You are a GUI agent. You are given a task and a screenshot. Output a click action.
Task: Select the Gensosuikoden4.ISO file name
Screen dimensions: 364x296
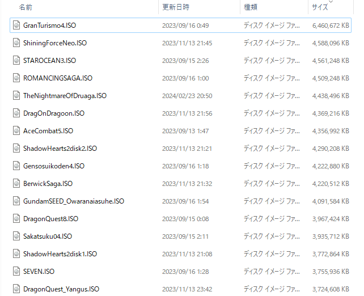coord(54,166)
